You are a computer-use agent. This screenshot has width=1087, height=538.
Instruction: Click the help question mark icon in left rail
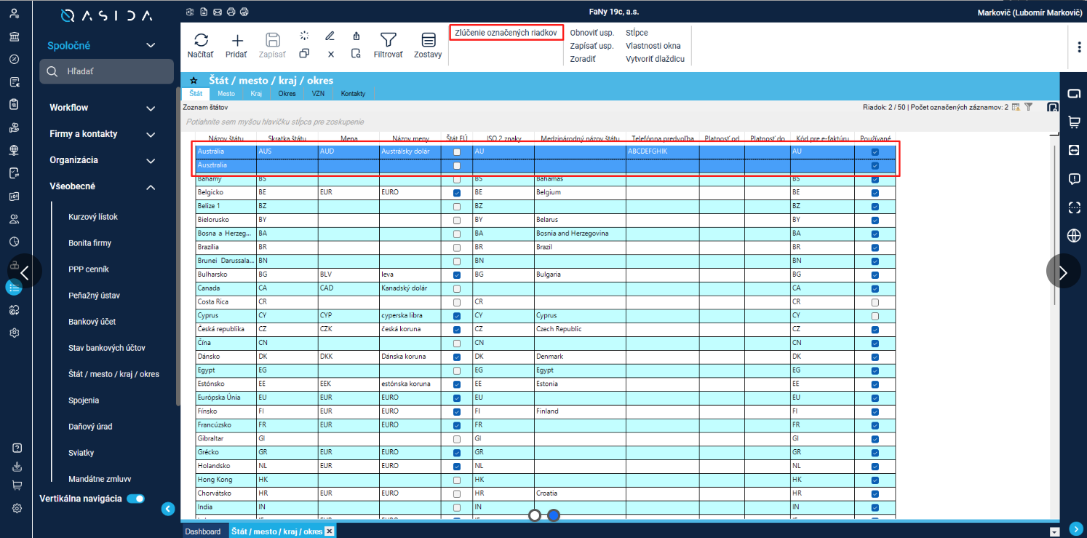point(17,448)
